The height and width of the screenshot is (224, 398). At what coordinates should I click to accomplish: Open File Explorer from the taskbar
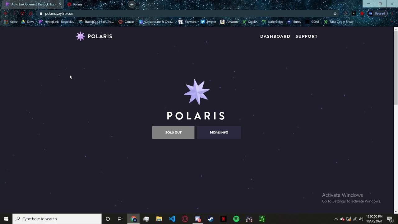coord(159,219)
